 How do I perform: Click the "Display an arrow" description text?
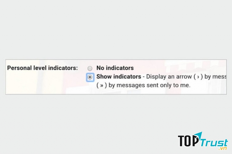[164, 77]
